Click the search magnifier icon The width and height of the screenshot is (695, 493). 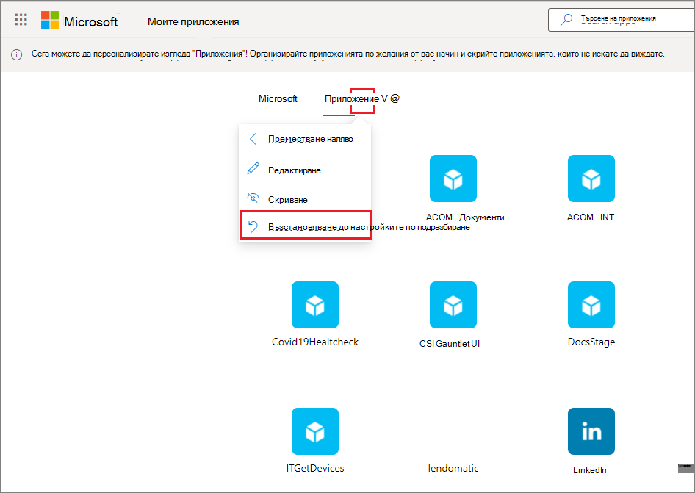coord(566,20)
